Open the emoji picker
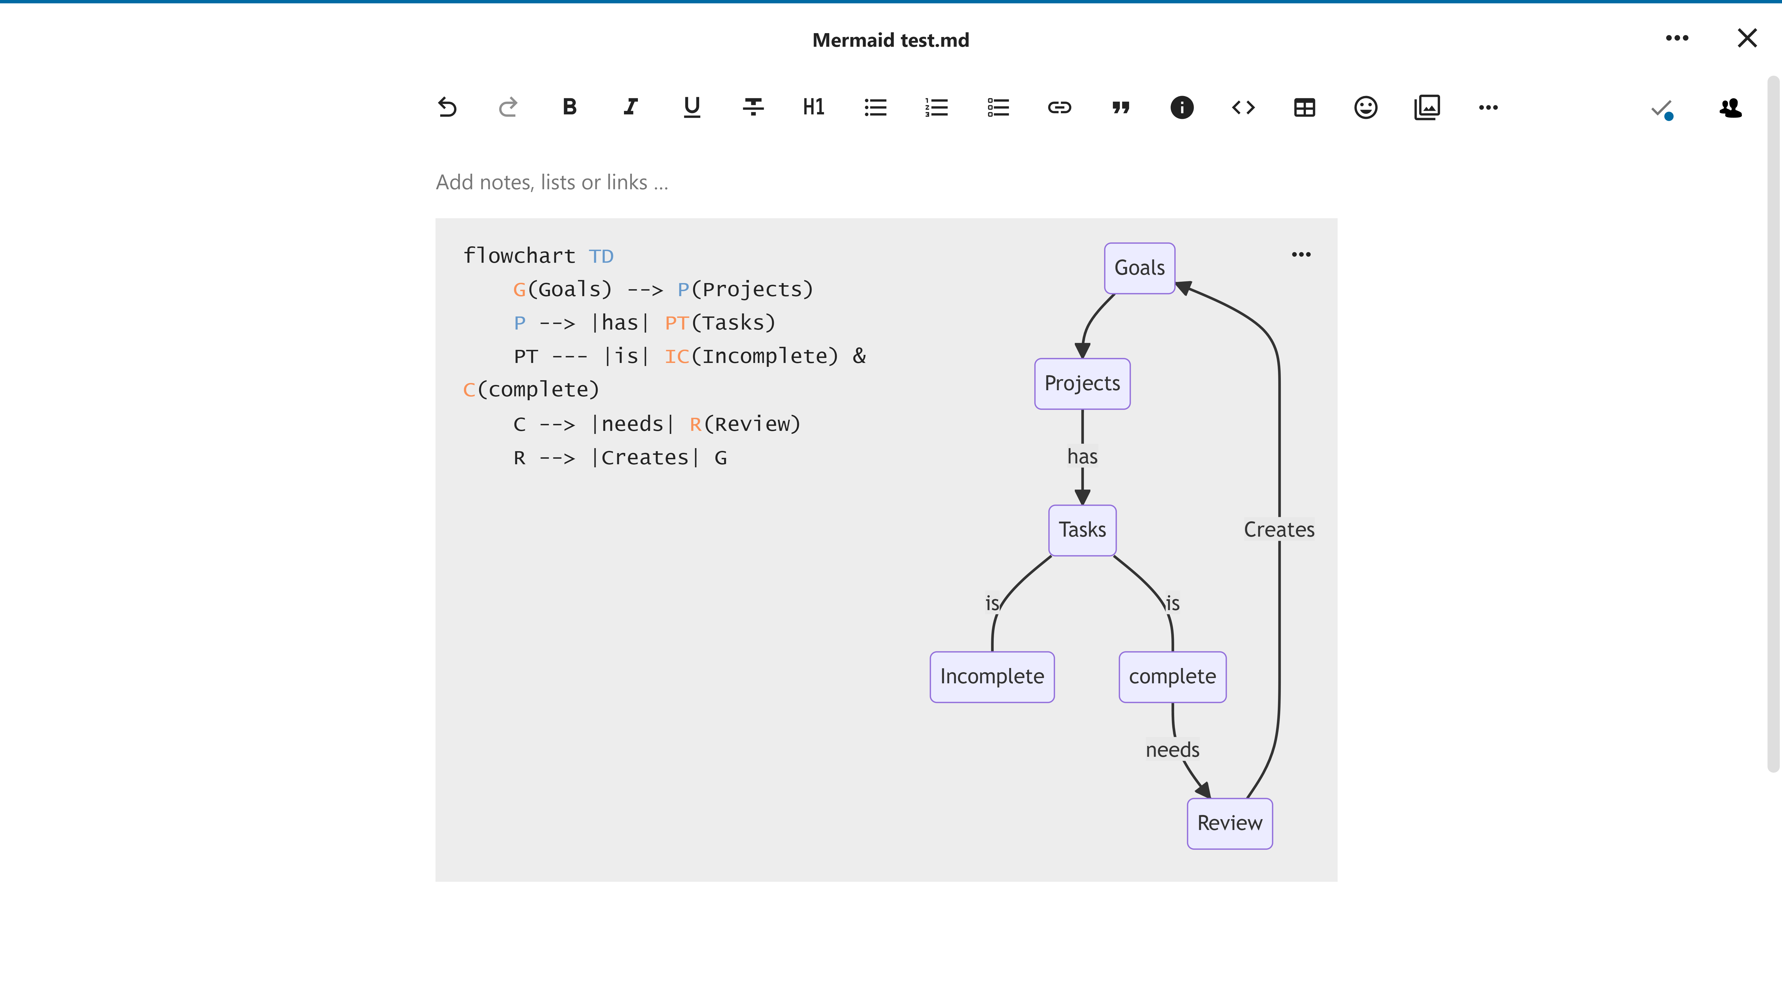The width and height of the screenshot is (1782, 1002). [1365, 107]
